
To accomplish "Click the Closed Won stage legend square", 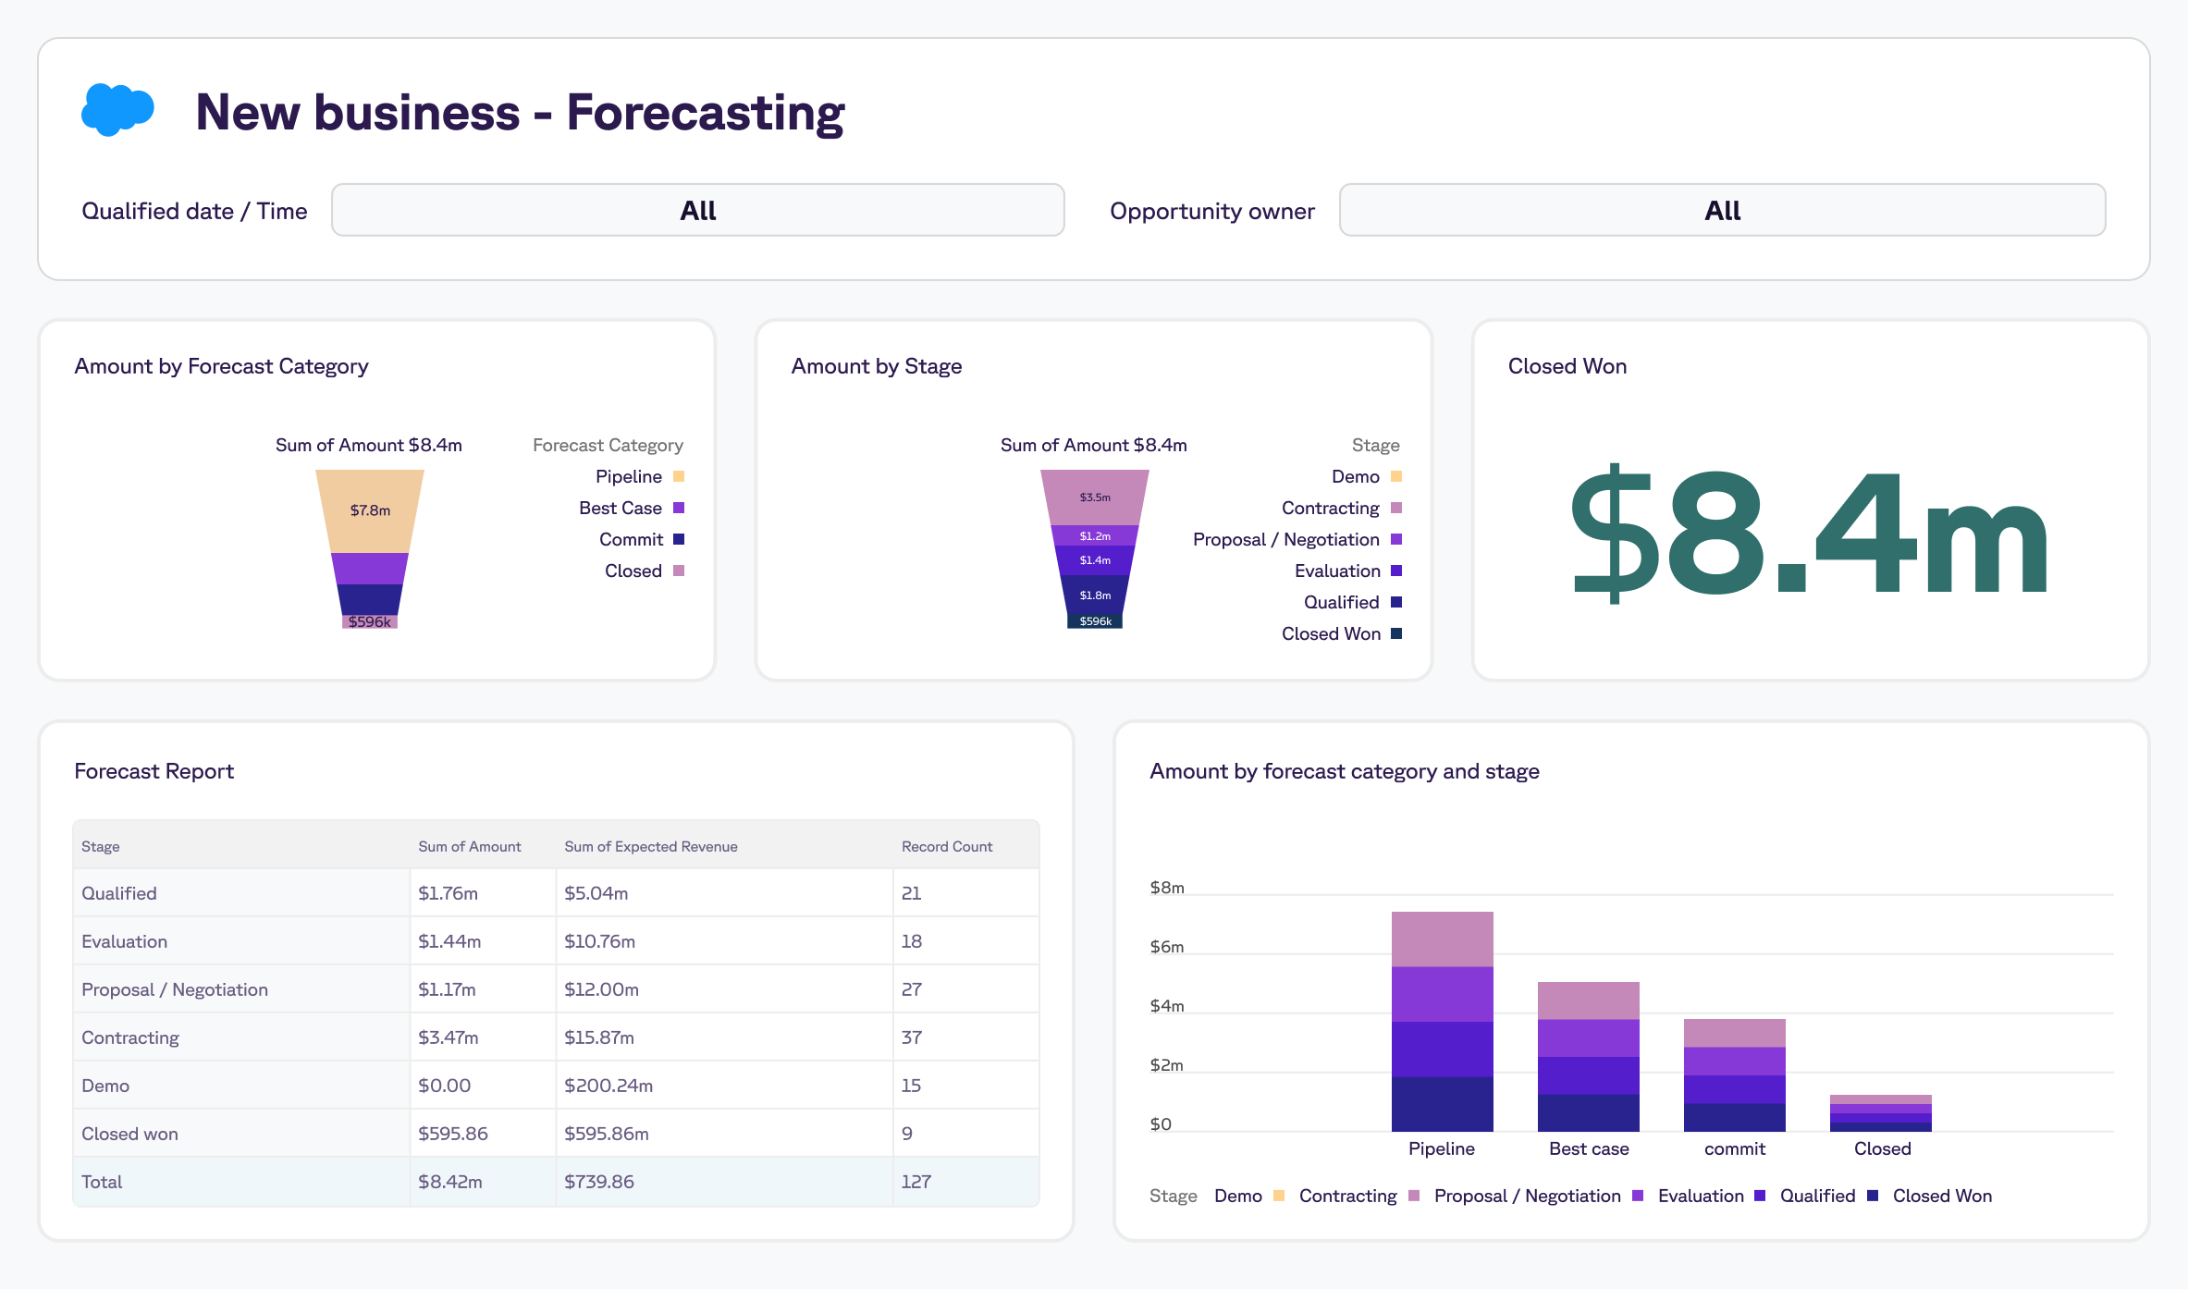I will point(1396,633).
